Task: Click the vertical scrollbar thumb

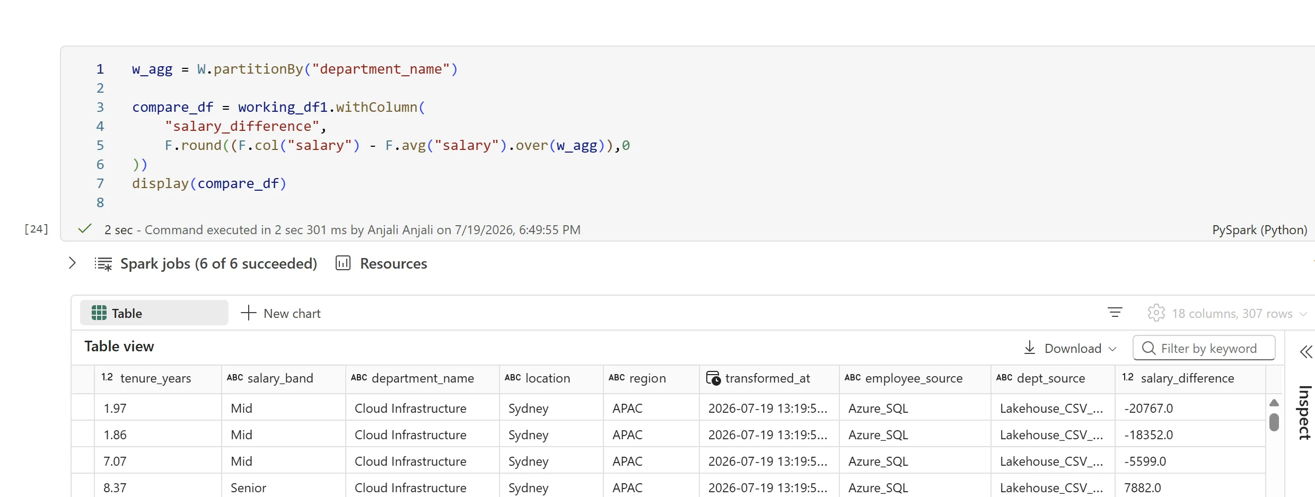Action: pyautogui.click(x=1274, y=422)
